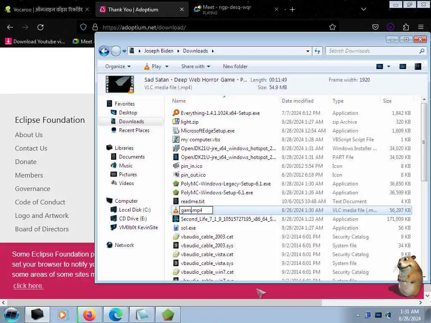Select Recent Places in the sidebar
This screenshot has height=323, width=431.
134,130
